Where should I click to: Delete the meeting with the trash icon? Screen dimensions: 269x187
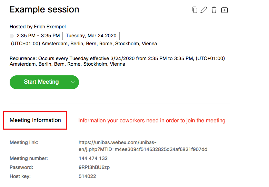coord(214,10)
